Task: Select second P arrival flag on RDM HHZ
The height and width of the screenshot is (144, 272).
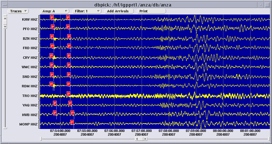Action: 69,84
